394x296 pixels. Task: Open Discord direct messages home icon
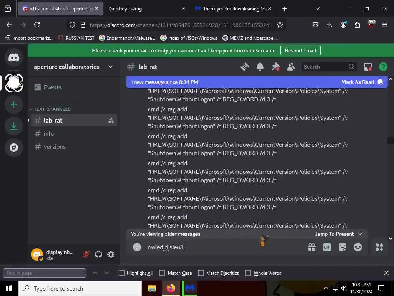tap(14, 58)
